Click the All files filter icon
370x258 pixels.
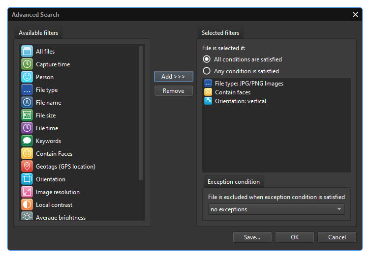tap(27, 52)
